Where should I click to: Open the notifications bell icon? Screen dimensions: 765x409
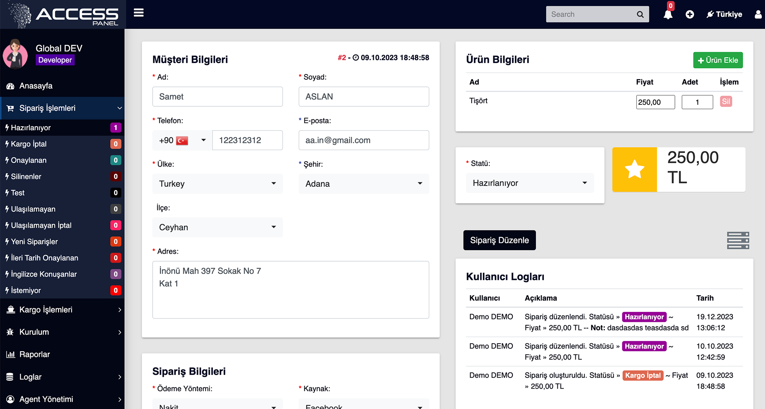point(668,14)
